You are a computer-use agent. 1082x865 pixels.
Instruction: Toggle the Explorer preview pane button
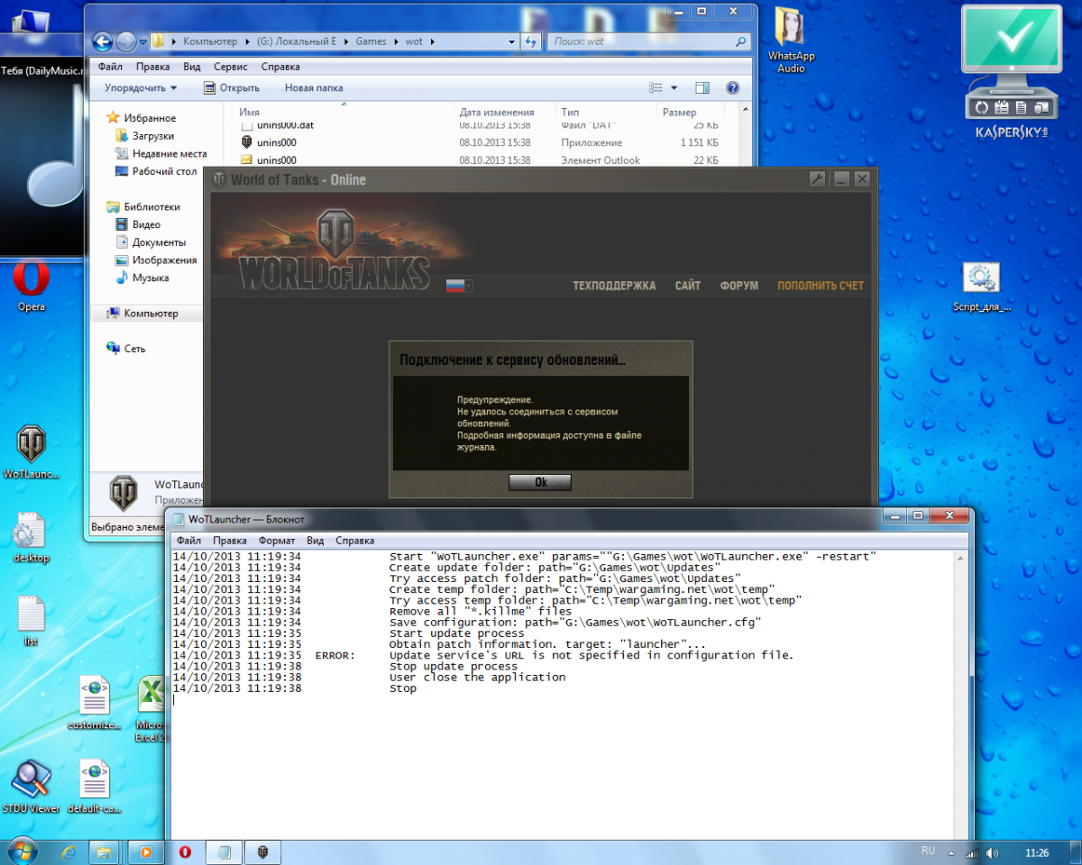point(702,88)
